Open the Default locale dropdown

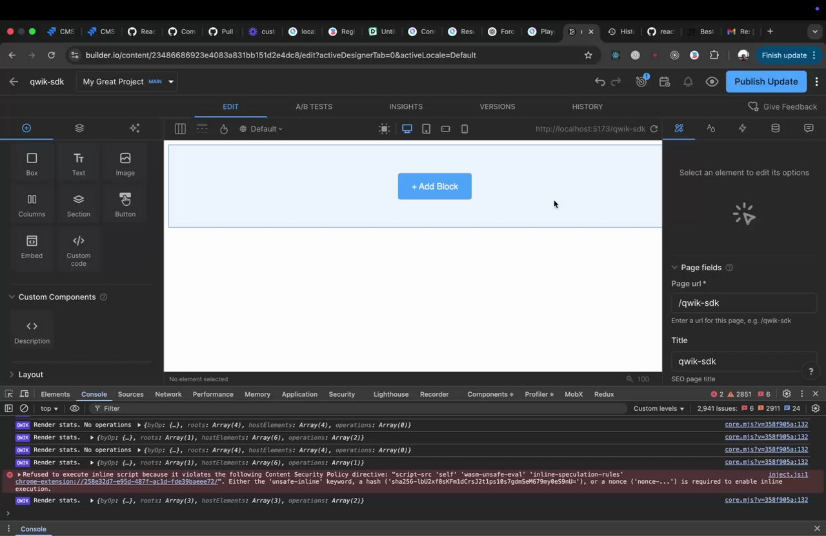tap(261, 129)
